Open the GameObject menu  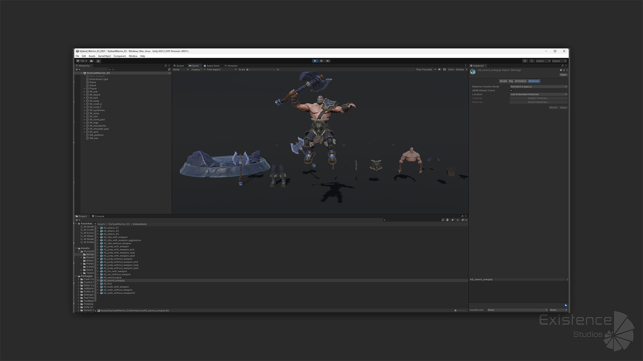(104, 56)
